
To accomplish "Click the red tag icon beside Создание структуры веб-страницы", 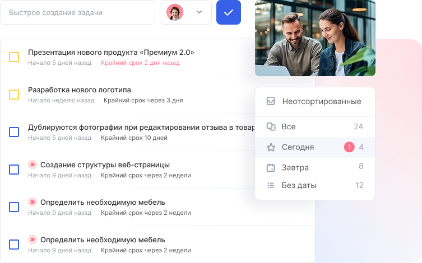I will click(33, 165).
